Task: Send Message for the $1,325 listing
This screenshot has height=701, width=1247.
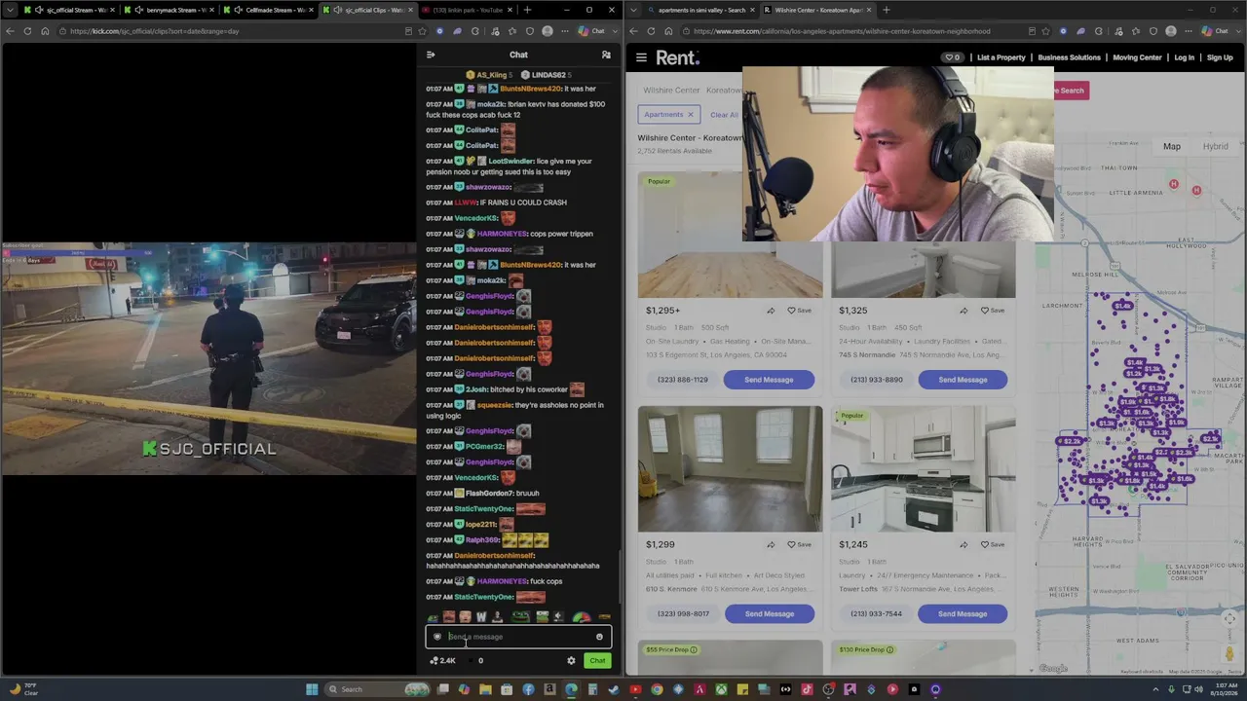Action: (x=963, y=380)
